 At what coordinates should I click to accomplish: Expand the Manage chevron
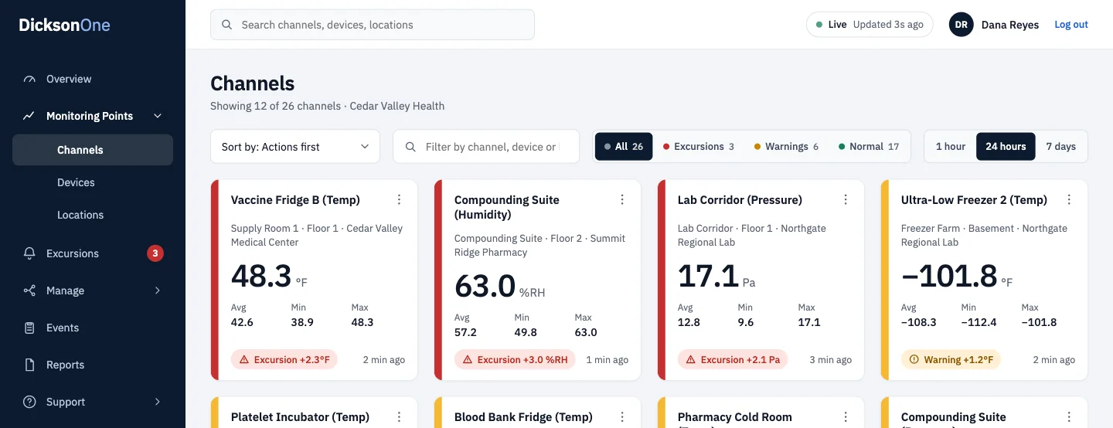(x=158, y=290)
